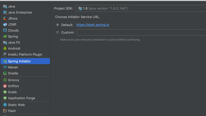206x116 pixels.
Task: Click the Clouds chat-bubble icon
Action: (5, 30)
